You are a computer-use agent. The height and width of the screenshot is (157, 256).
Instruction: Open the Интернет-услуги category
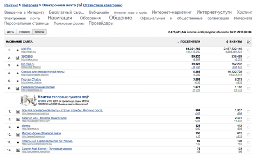214,12
